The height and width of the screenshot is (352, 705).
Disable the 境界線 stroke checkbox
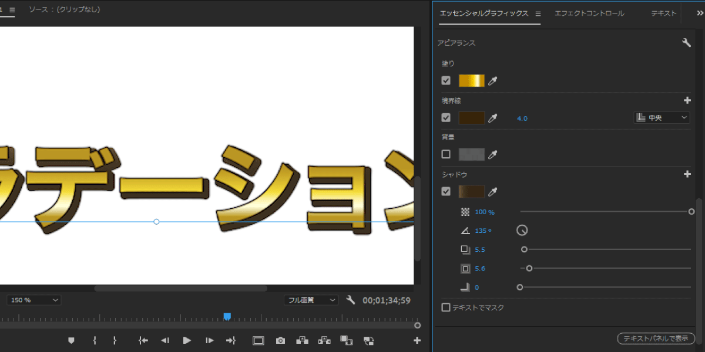(446, 117)
